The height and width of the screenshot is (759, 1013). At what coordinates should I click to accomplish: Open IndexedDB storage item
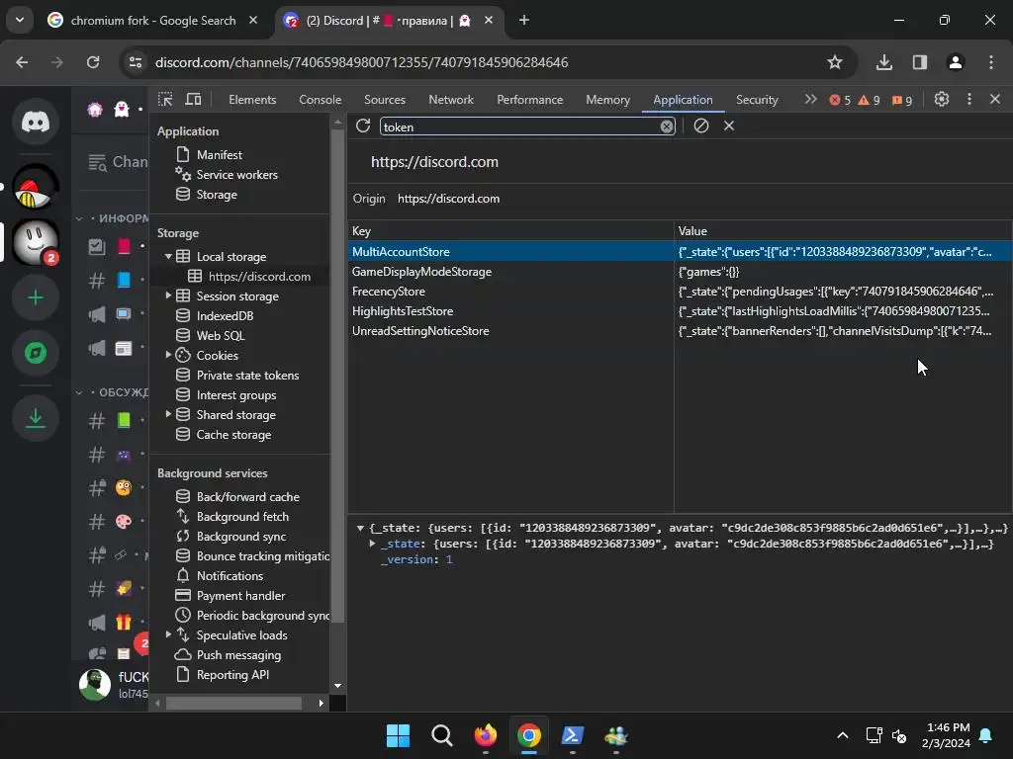point(225,315)
